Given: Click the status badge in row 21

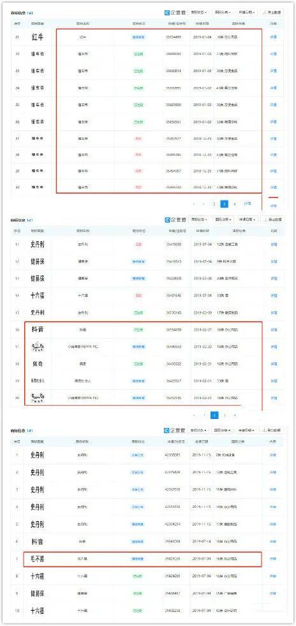Looking at the screenshot, I should click(138, 37).
